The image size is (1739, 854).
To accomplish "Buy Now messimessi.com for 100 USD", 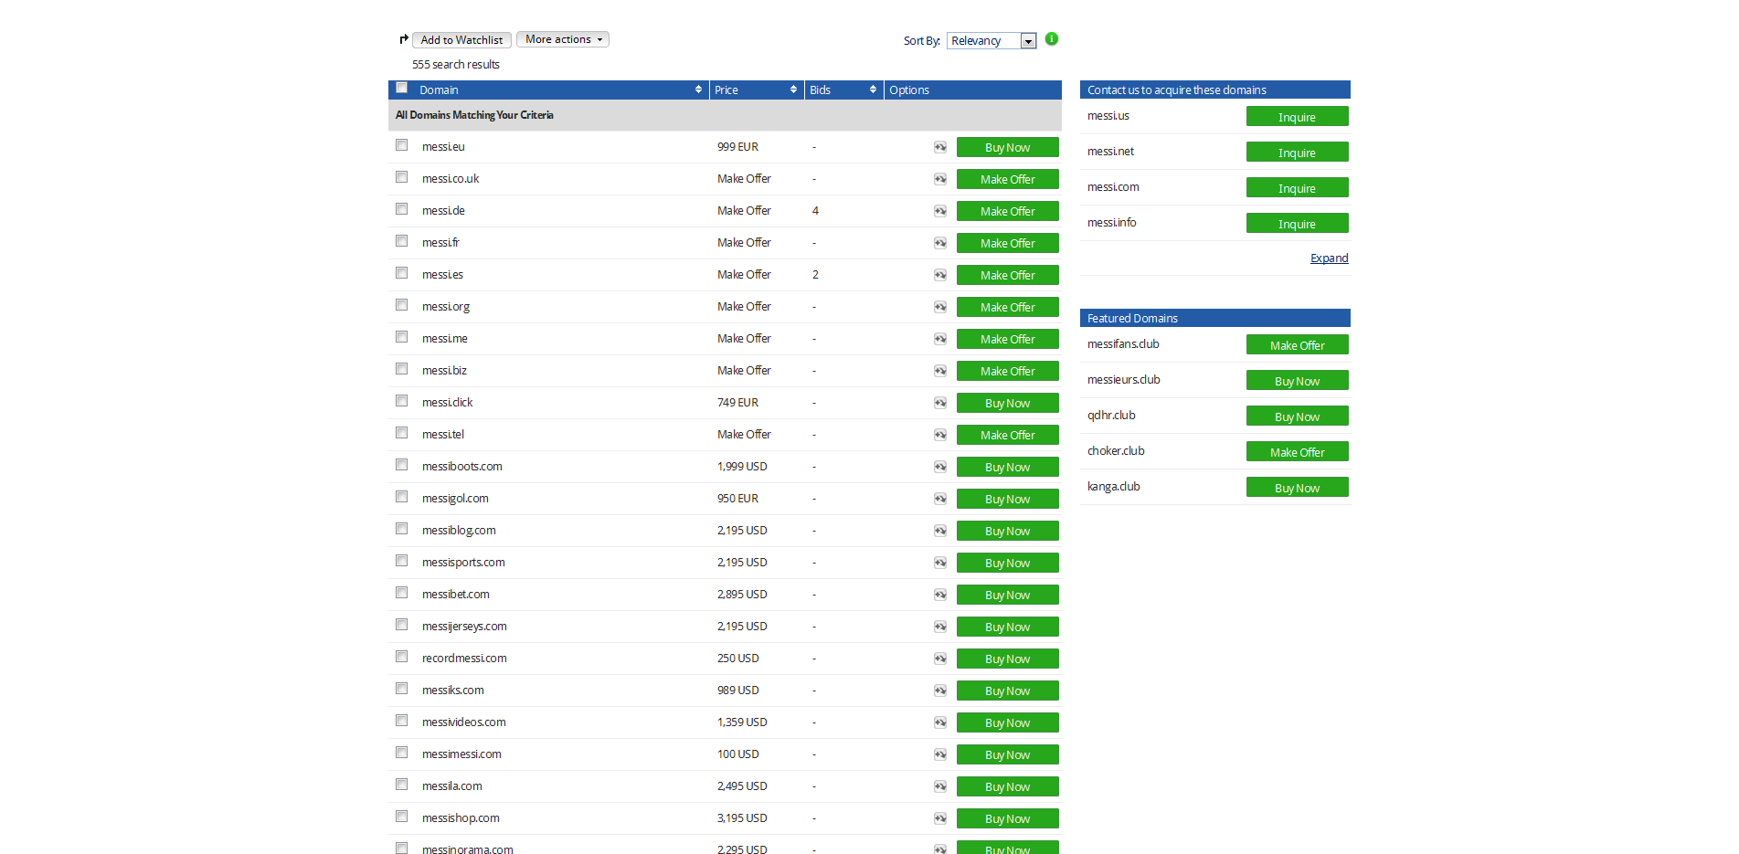I will pyautogui.click(x=1008, y=754).
